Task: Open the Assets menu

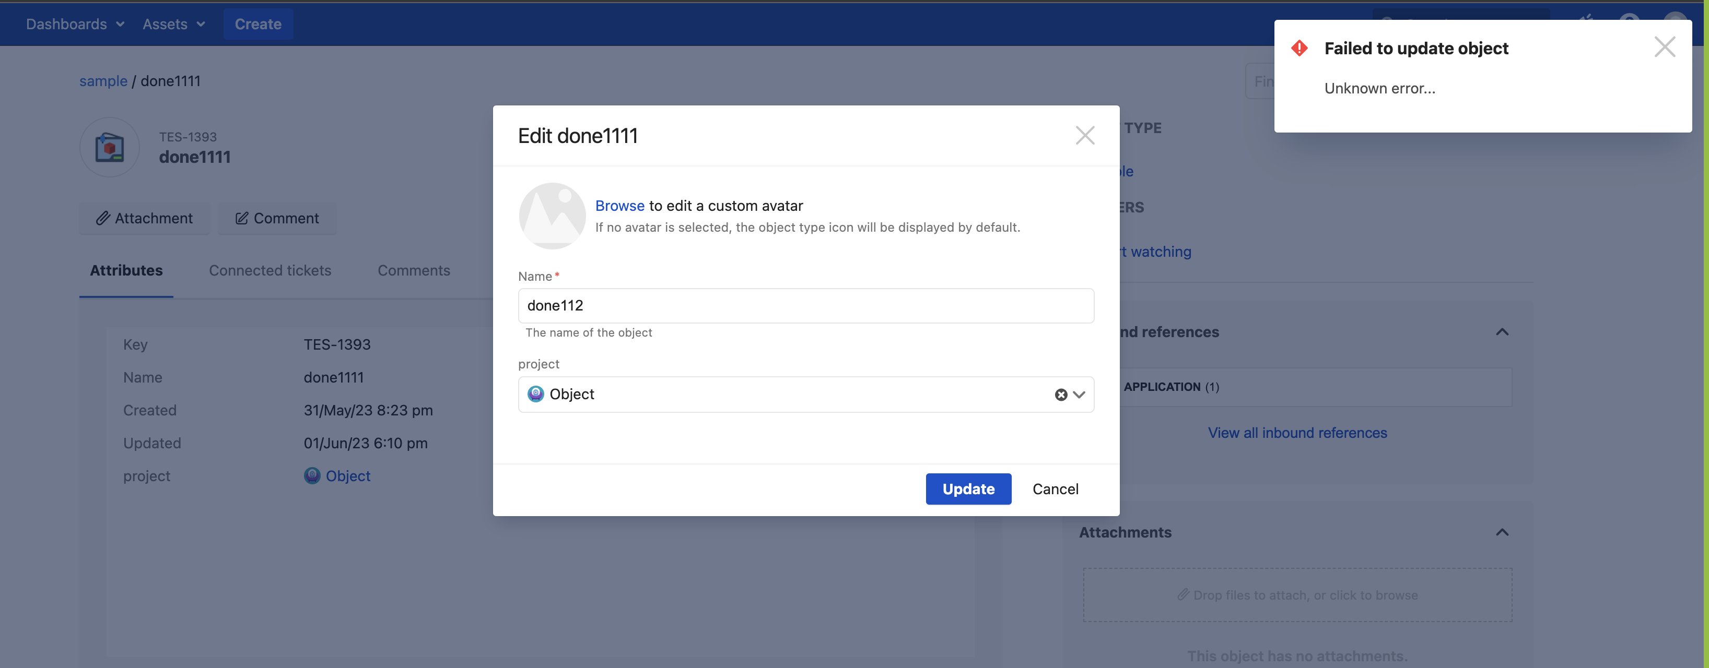Action: click(x=173, y=25)
